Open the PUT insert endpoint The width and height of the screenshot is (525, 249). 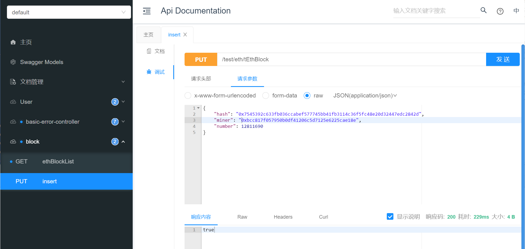pos(66,181)
